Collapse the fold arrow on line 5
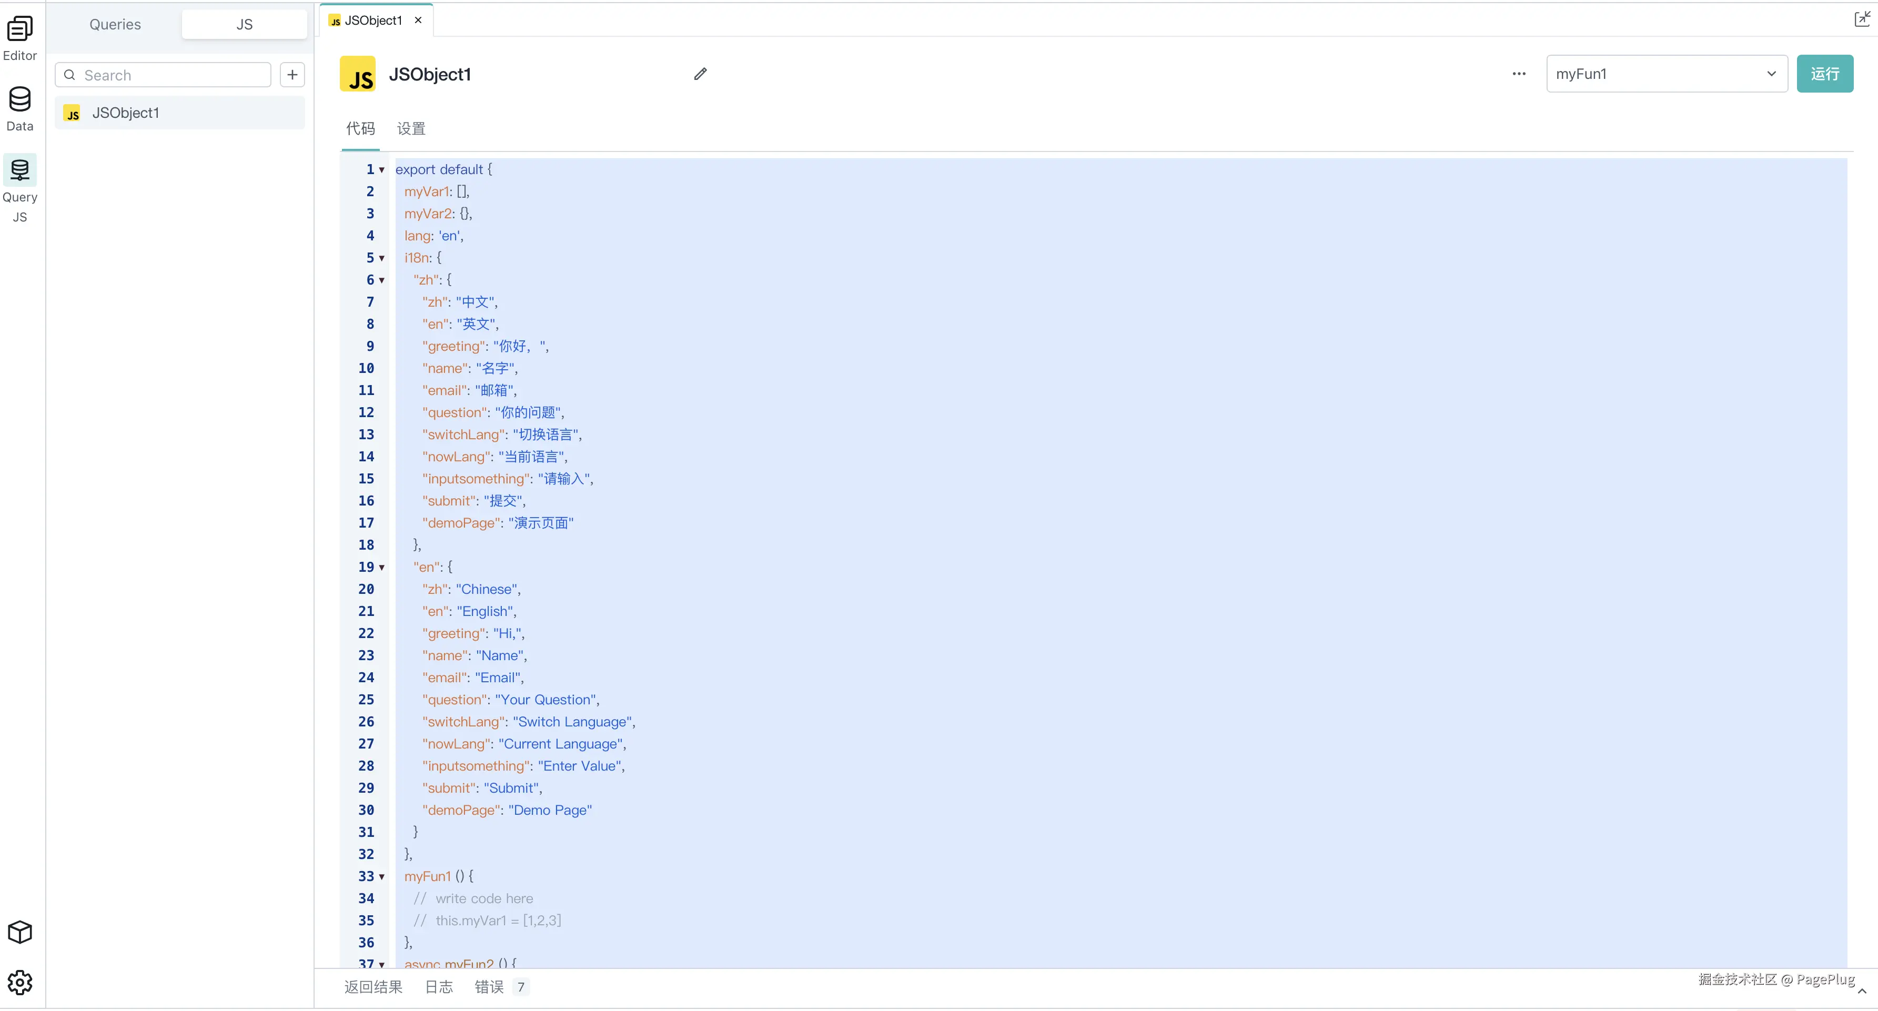Screen dimensions: 1878x1011 coord(381,258)
